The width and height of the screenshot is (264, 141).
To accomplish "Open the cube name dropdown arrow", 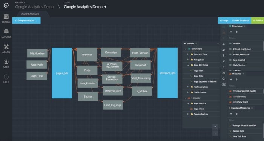I will coord(105,7).
